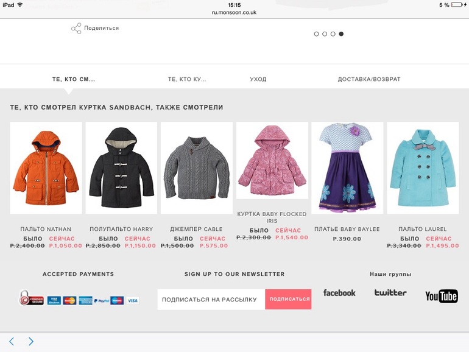Screen dimensions: 469x352
Task: Focus the newsletter email input field
Action: point(211,299)
